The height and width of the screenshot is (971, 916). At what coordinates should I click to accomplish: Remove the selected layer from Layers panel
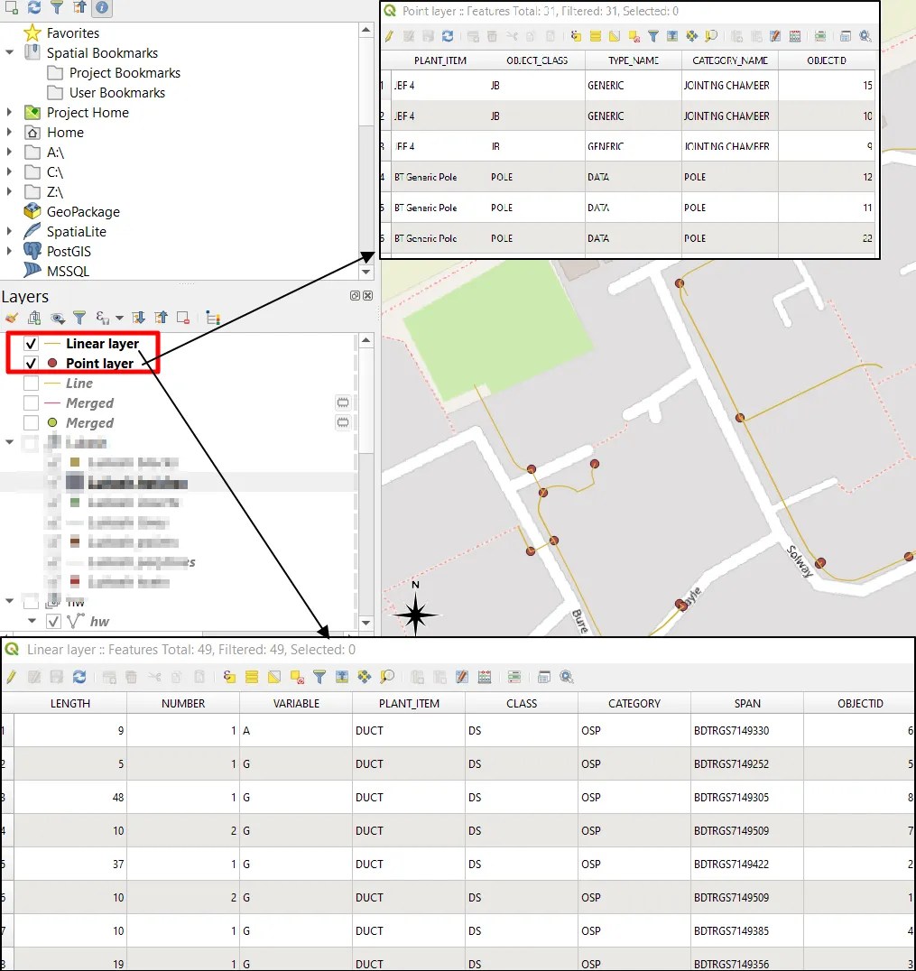click(x=183, y=318)
